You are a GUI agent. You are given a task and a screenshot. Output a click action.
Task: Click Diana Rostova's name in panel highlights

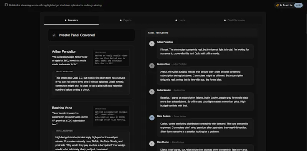tap(164, 116)
